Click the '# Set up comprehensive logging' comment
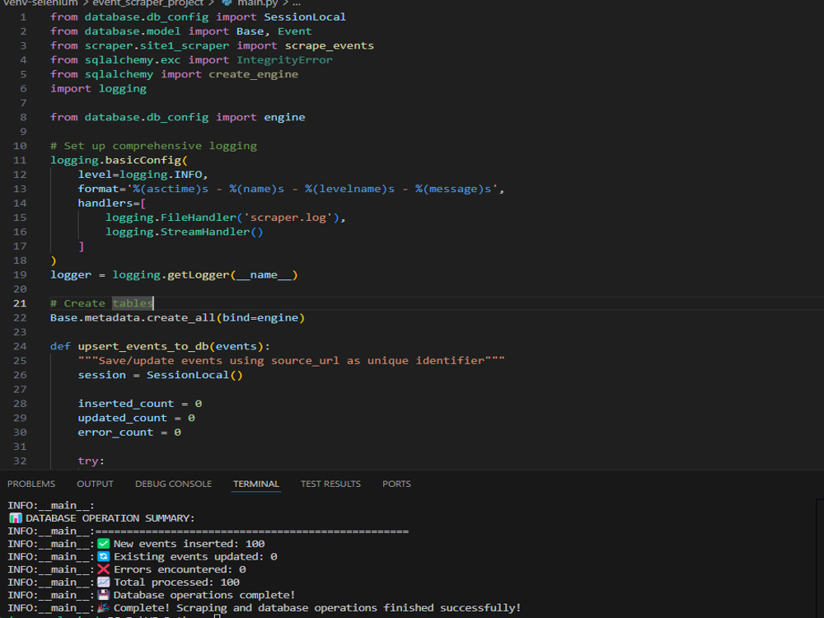Image resolution: width=824 pixels, height=618 pixels. [153, 146]
